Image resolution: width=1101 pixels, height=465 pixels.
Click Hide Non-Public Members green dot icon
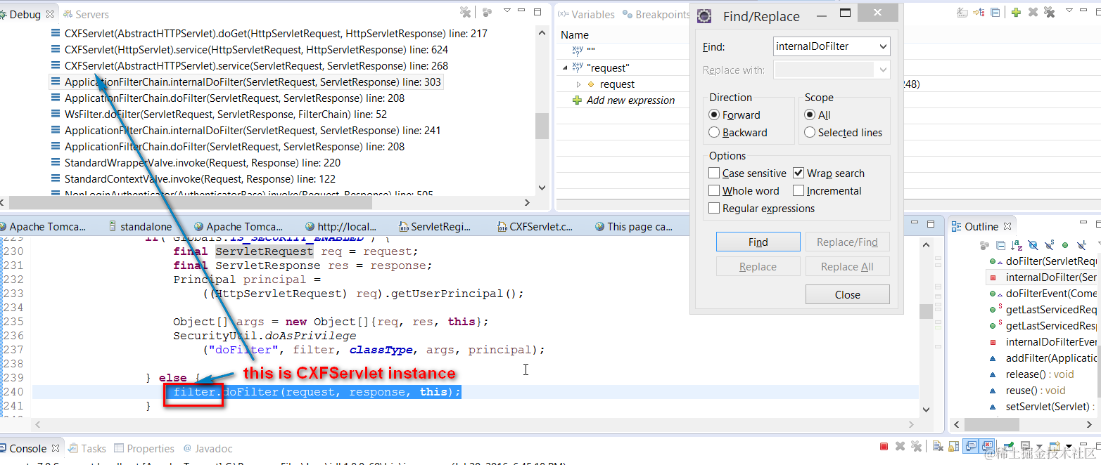click(x=1065, y=245)
